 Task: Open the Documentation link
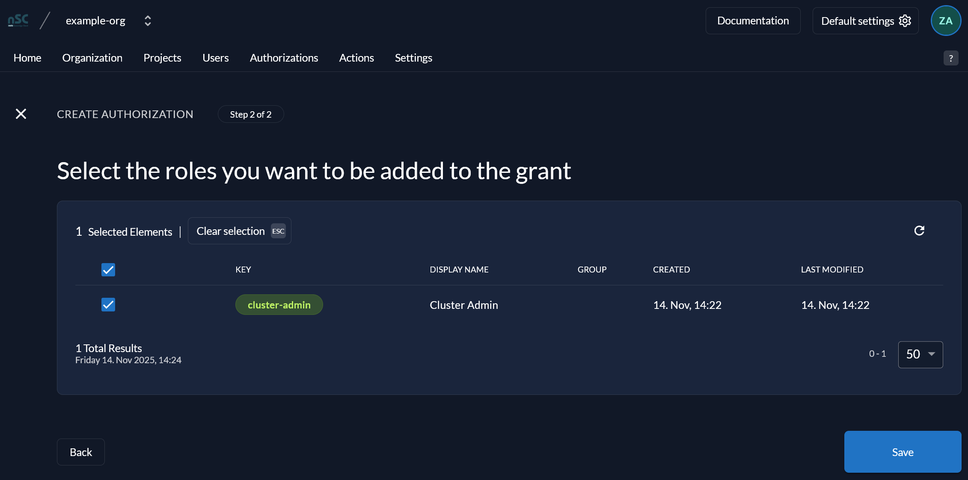coord(753,21)
